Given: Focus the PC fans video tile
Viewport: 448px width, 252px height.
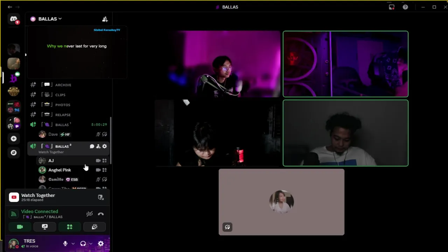Looking at the screenshot, I should (x=345, y=64).
